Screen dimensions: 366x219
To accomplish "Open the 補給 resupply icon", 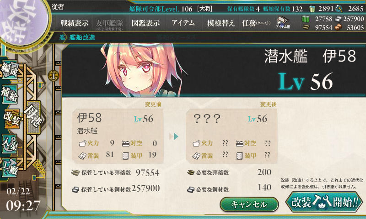I will click(10, 94).
